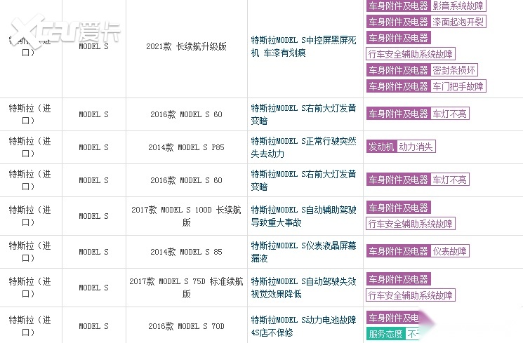523x343 pixels.
Task: Open complaint link 自动辅助驾驶导致重大事故
Action: (x=303, y=216)
